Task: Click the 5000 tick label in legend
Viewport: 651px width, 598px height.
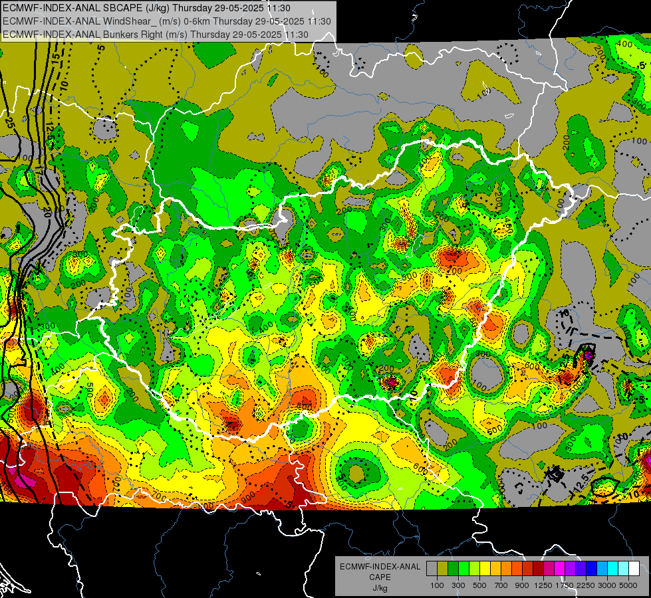Action: [x=628, y=585]
